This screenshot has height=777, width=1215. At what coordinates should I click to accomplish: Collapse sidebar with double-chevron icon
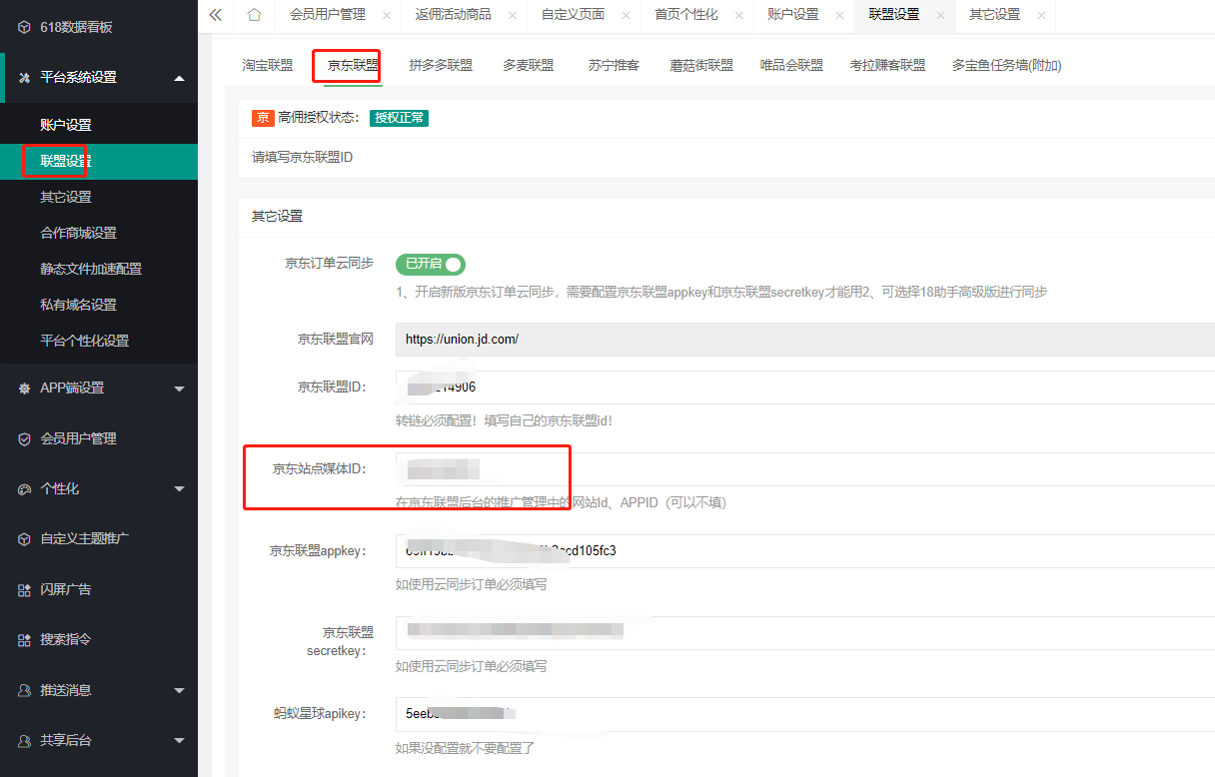(x=215, y=15)
